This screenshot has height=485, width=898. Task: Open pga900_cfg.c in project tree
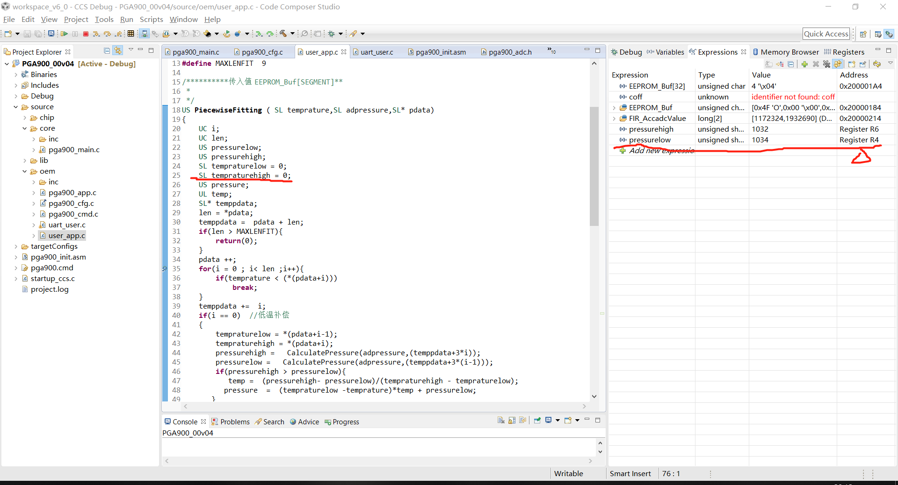coord(71,204)
